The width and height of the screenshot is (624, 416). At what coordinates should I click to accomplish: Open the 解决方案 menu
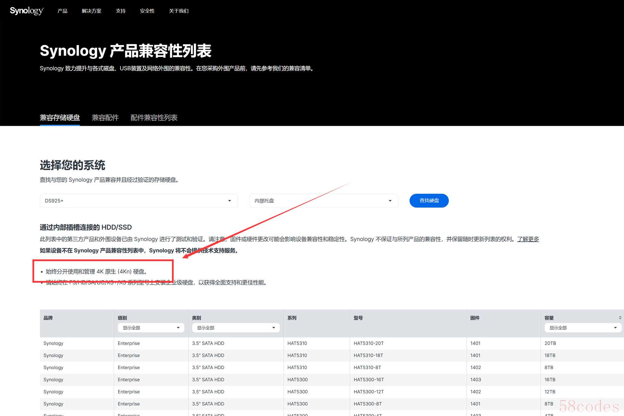tap(91, 11)
